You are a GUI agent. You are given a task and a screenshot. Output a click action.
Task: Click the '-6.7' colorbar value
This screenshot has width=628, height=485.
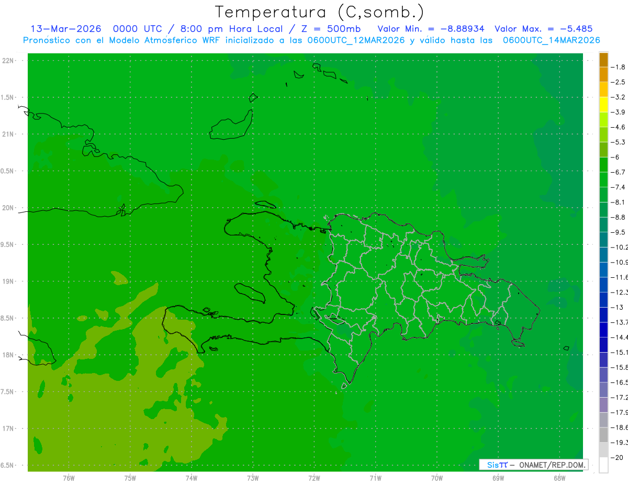pos(618,172)
